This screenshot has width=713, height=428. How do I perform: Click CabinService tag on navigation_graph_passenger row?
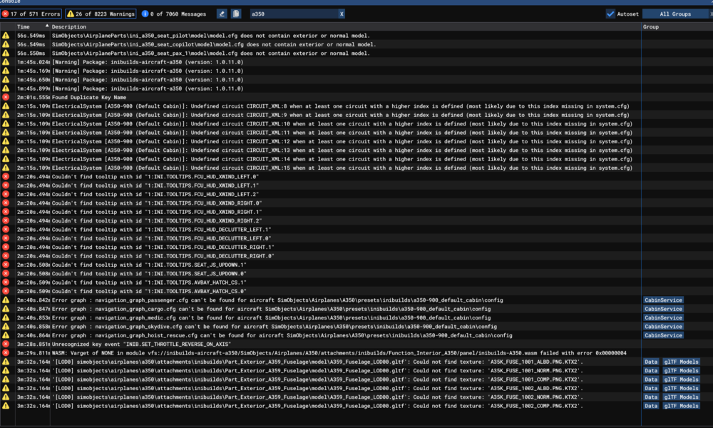coord(663,300)
